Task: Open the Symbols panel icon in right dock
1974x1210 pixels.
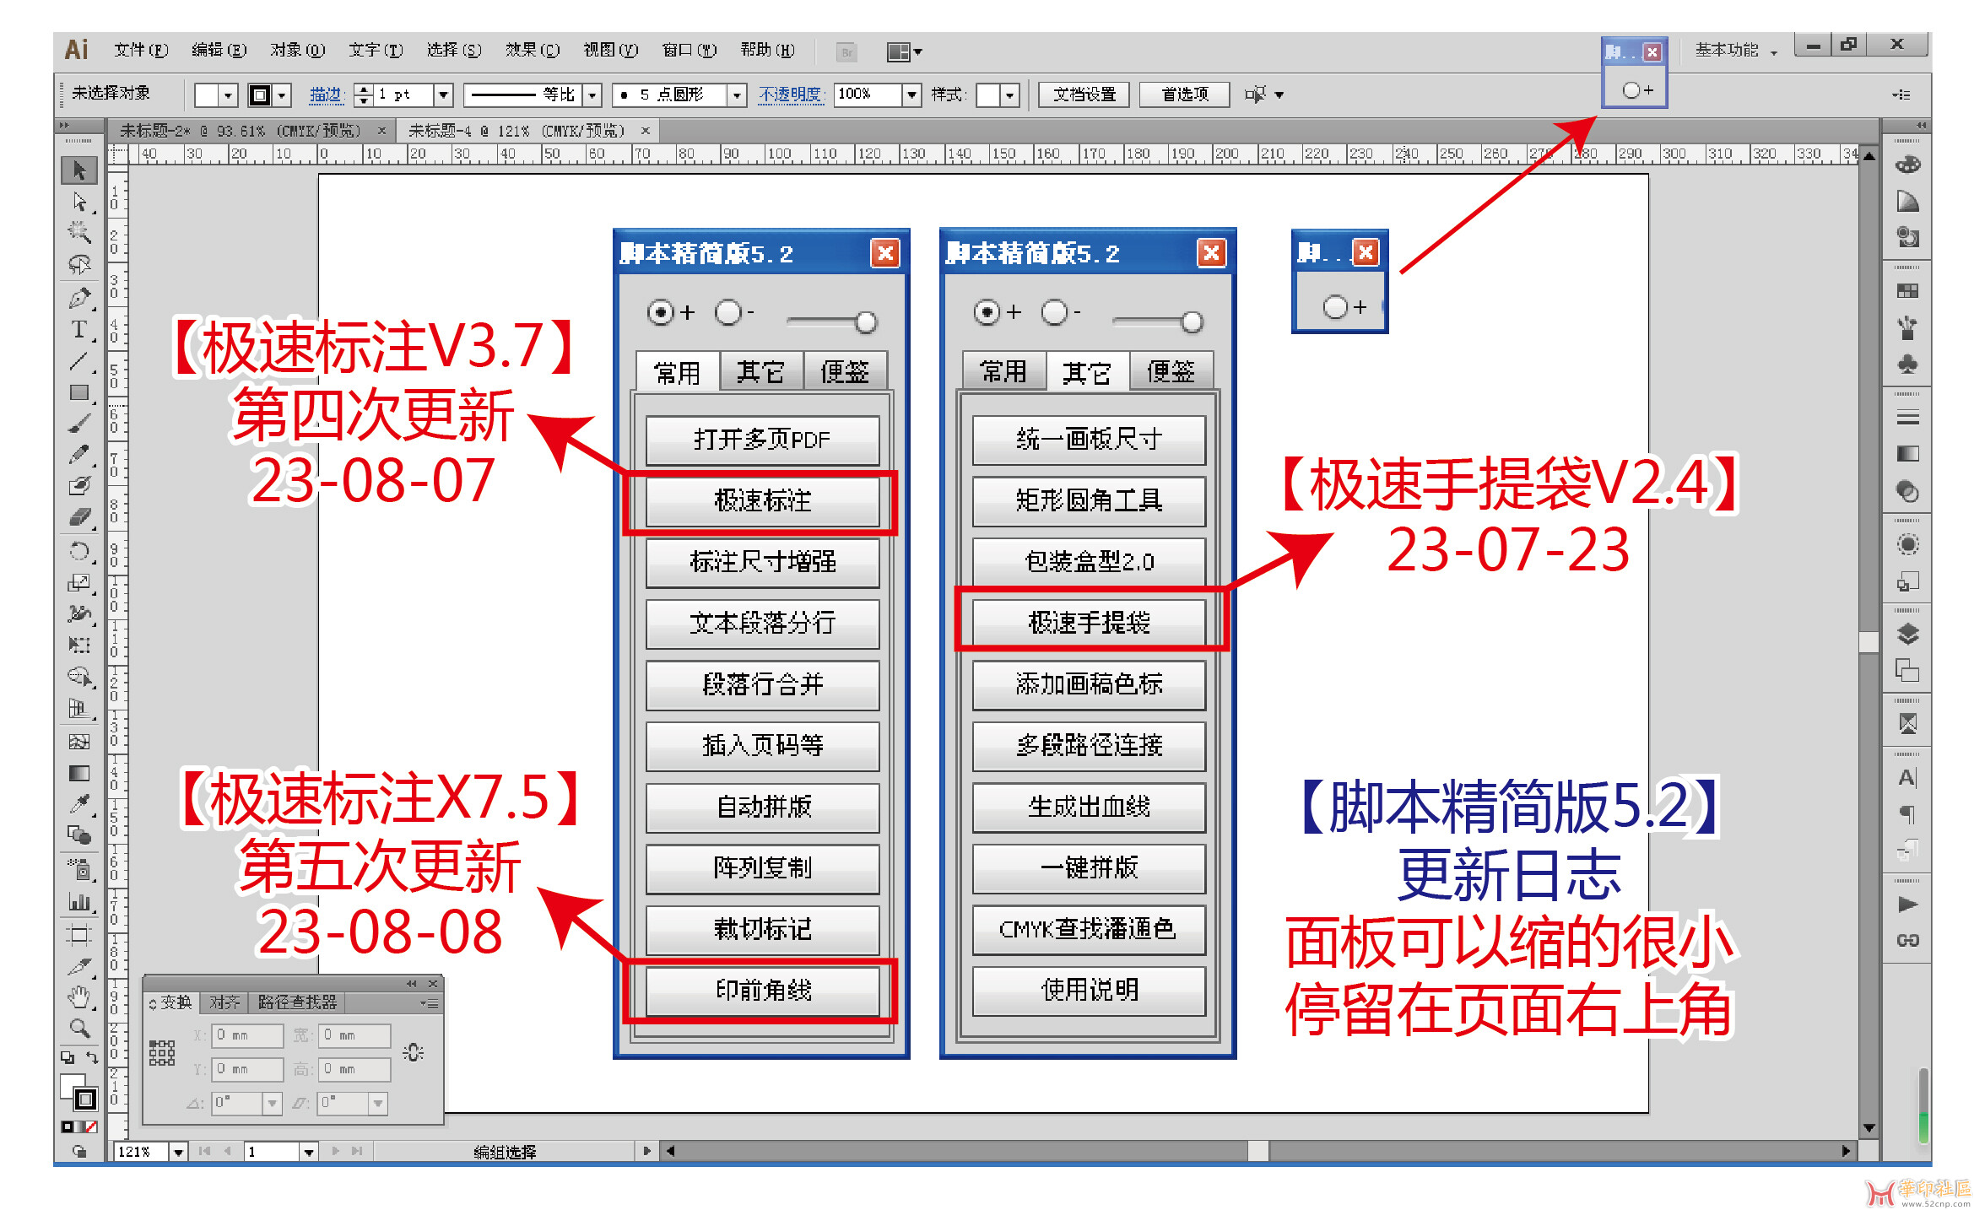Action: pos(1907,365)
